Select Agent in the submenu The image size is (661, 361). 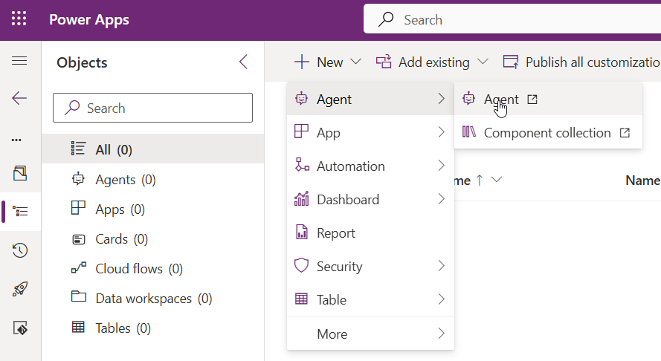[x=500, y=99]
